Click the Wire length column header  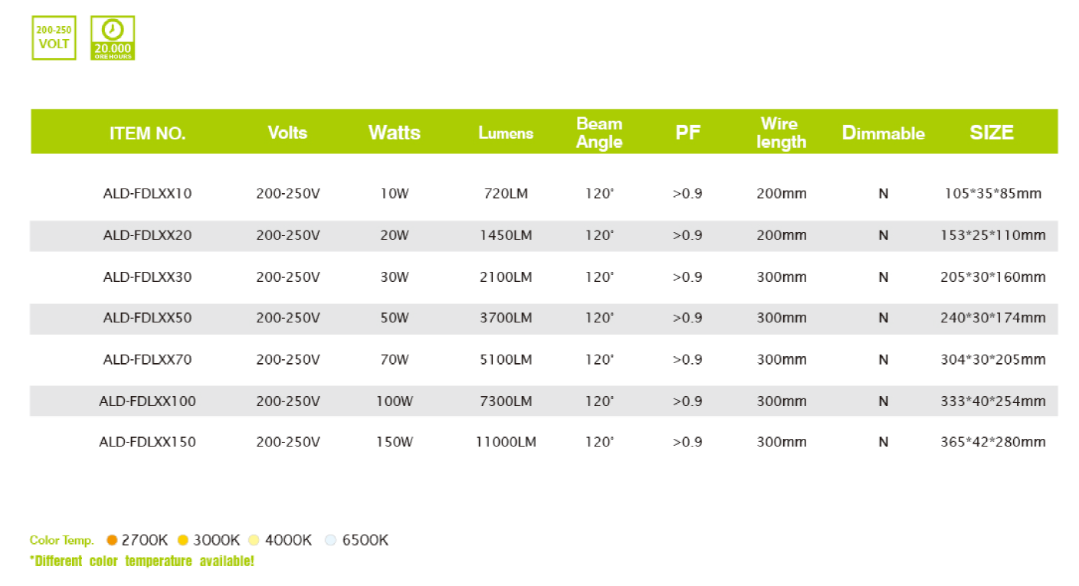click(781, 133)
